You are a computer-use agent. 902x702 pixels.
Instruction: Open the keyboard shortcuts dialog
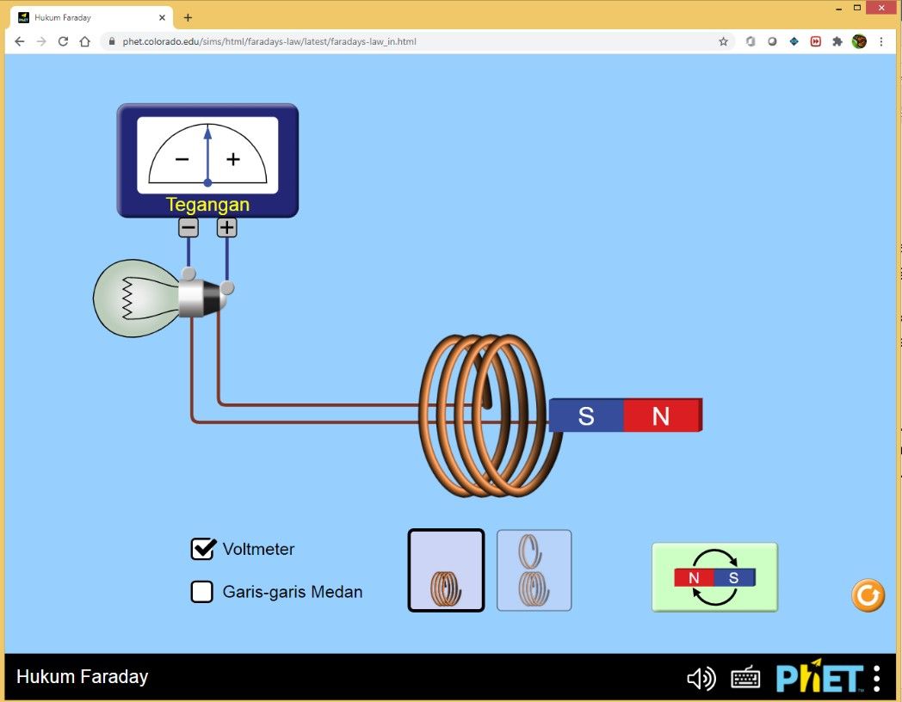(745, 679)
